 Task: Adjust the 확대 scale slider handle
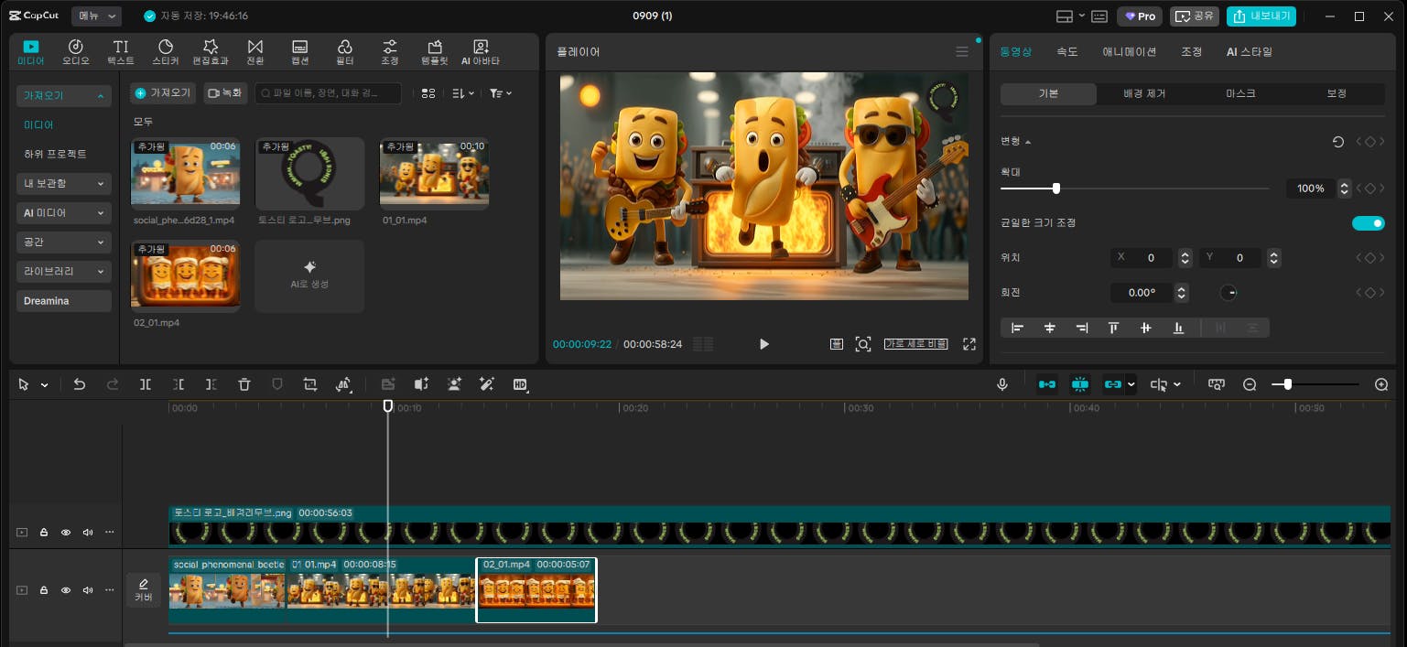click(x=1055, y=189)
